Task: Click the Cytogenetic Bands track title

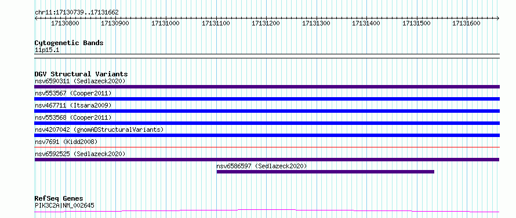Action: click(x=69, y=43)
